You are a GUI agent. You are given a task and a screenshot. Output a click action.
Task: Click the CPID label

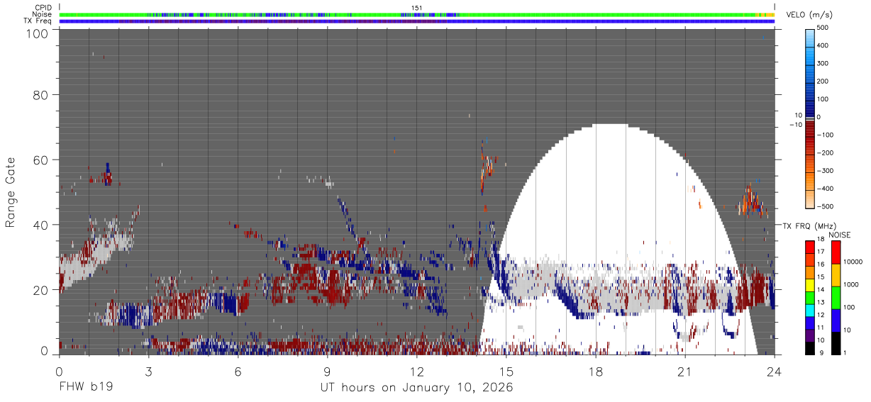coord(43,8)
